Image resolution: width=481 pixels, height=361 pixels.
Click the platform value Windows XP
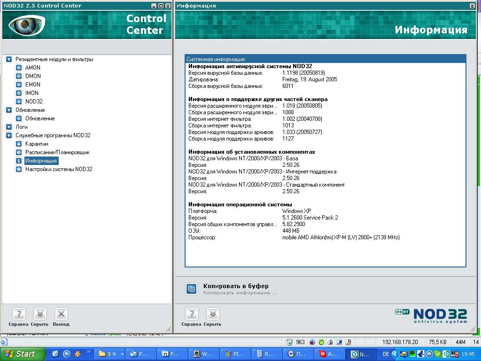tap(297, 211)
